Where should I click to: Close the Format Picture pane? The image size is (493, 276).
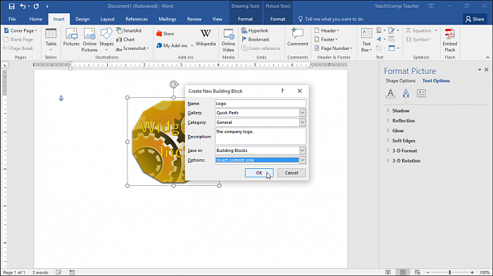click(487, 70)
